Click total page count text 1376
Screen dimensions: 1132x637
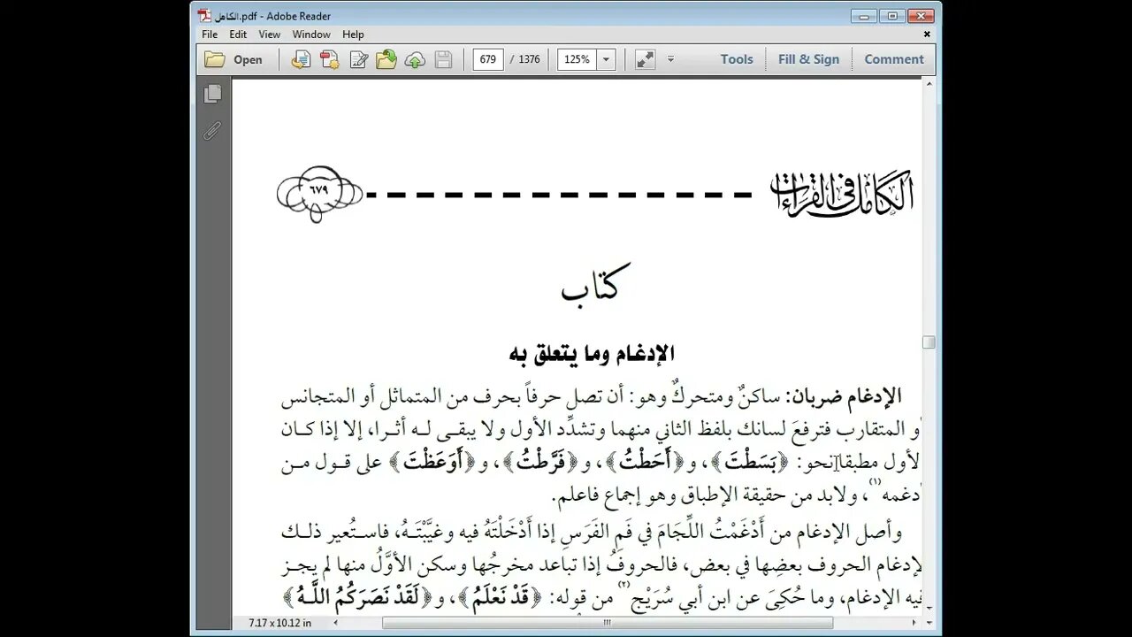pos(529,59)
